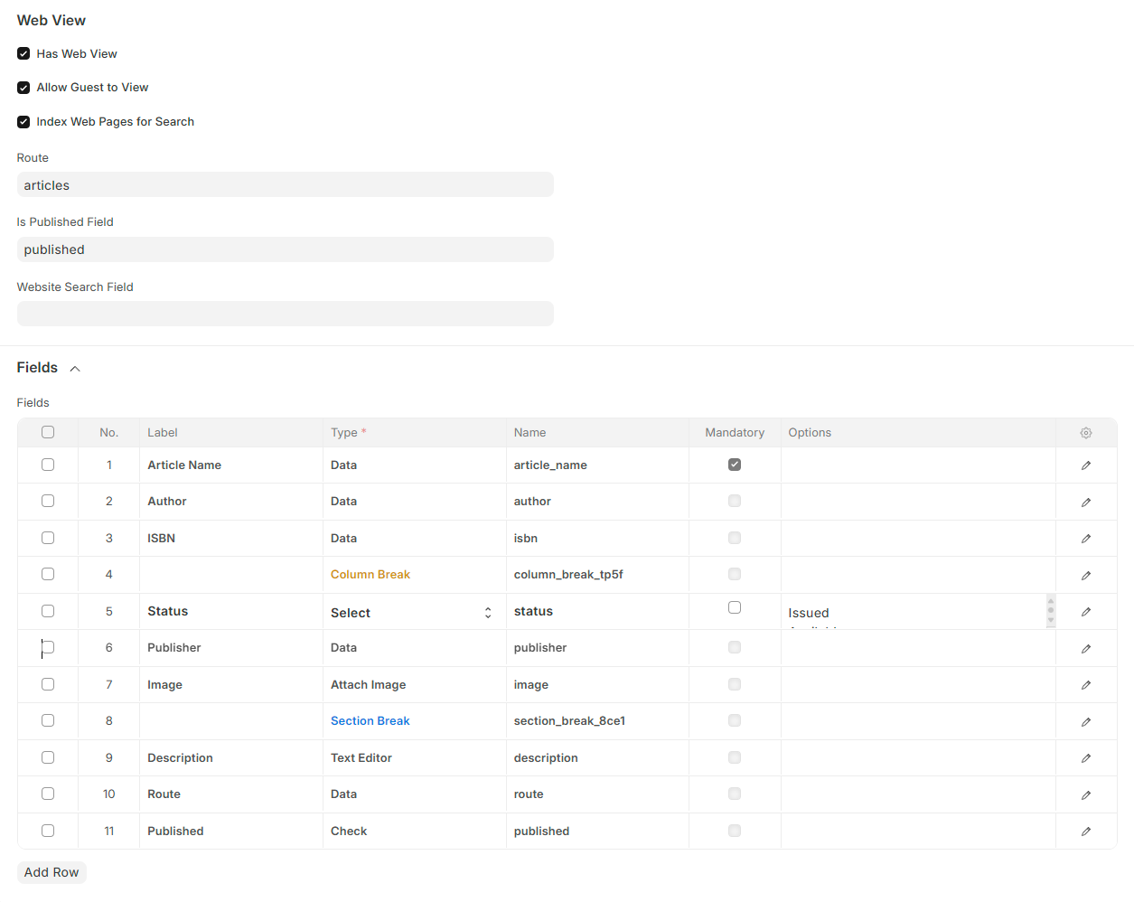Check the Mandatory box for the Author field

pyautogui.click(x=734, y=501)
